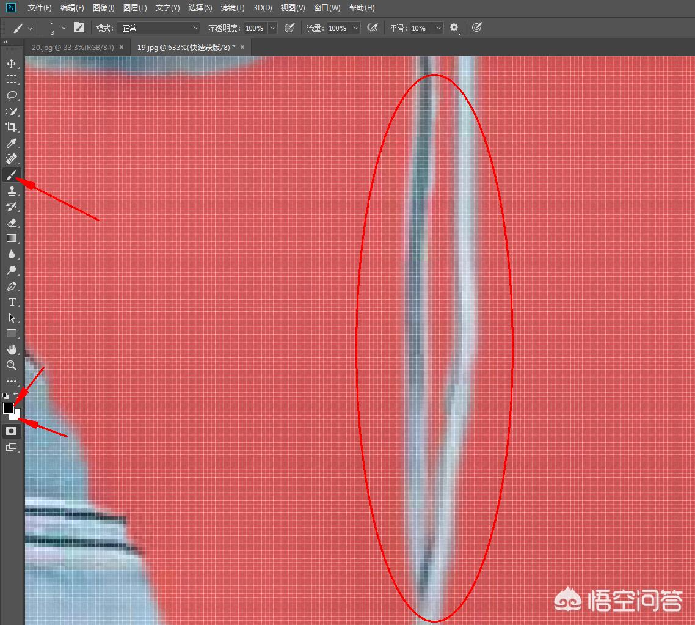Choose the Eraser tool
Image resolution: width=695 pixels, height=625 pixels.
coord(12,222)
